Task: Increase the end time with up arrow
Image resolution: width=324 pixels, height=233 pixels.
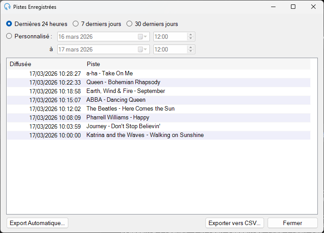Action: pos(191,48)
